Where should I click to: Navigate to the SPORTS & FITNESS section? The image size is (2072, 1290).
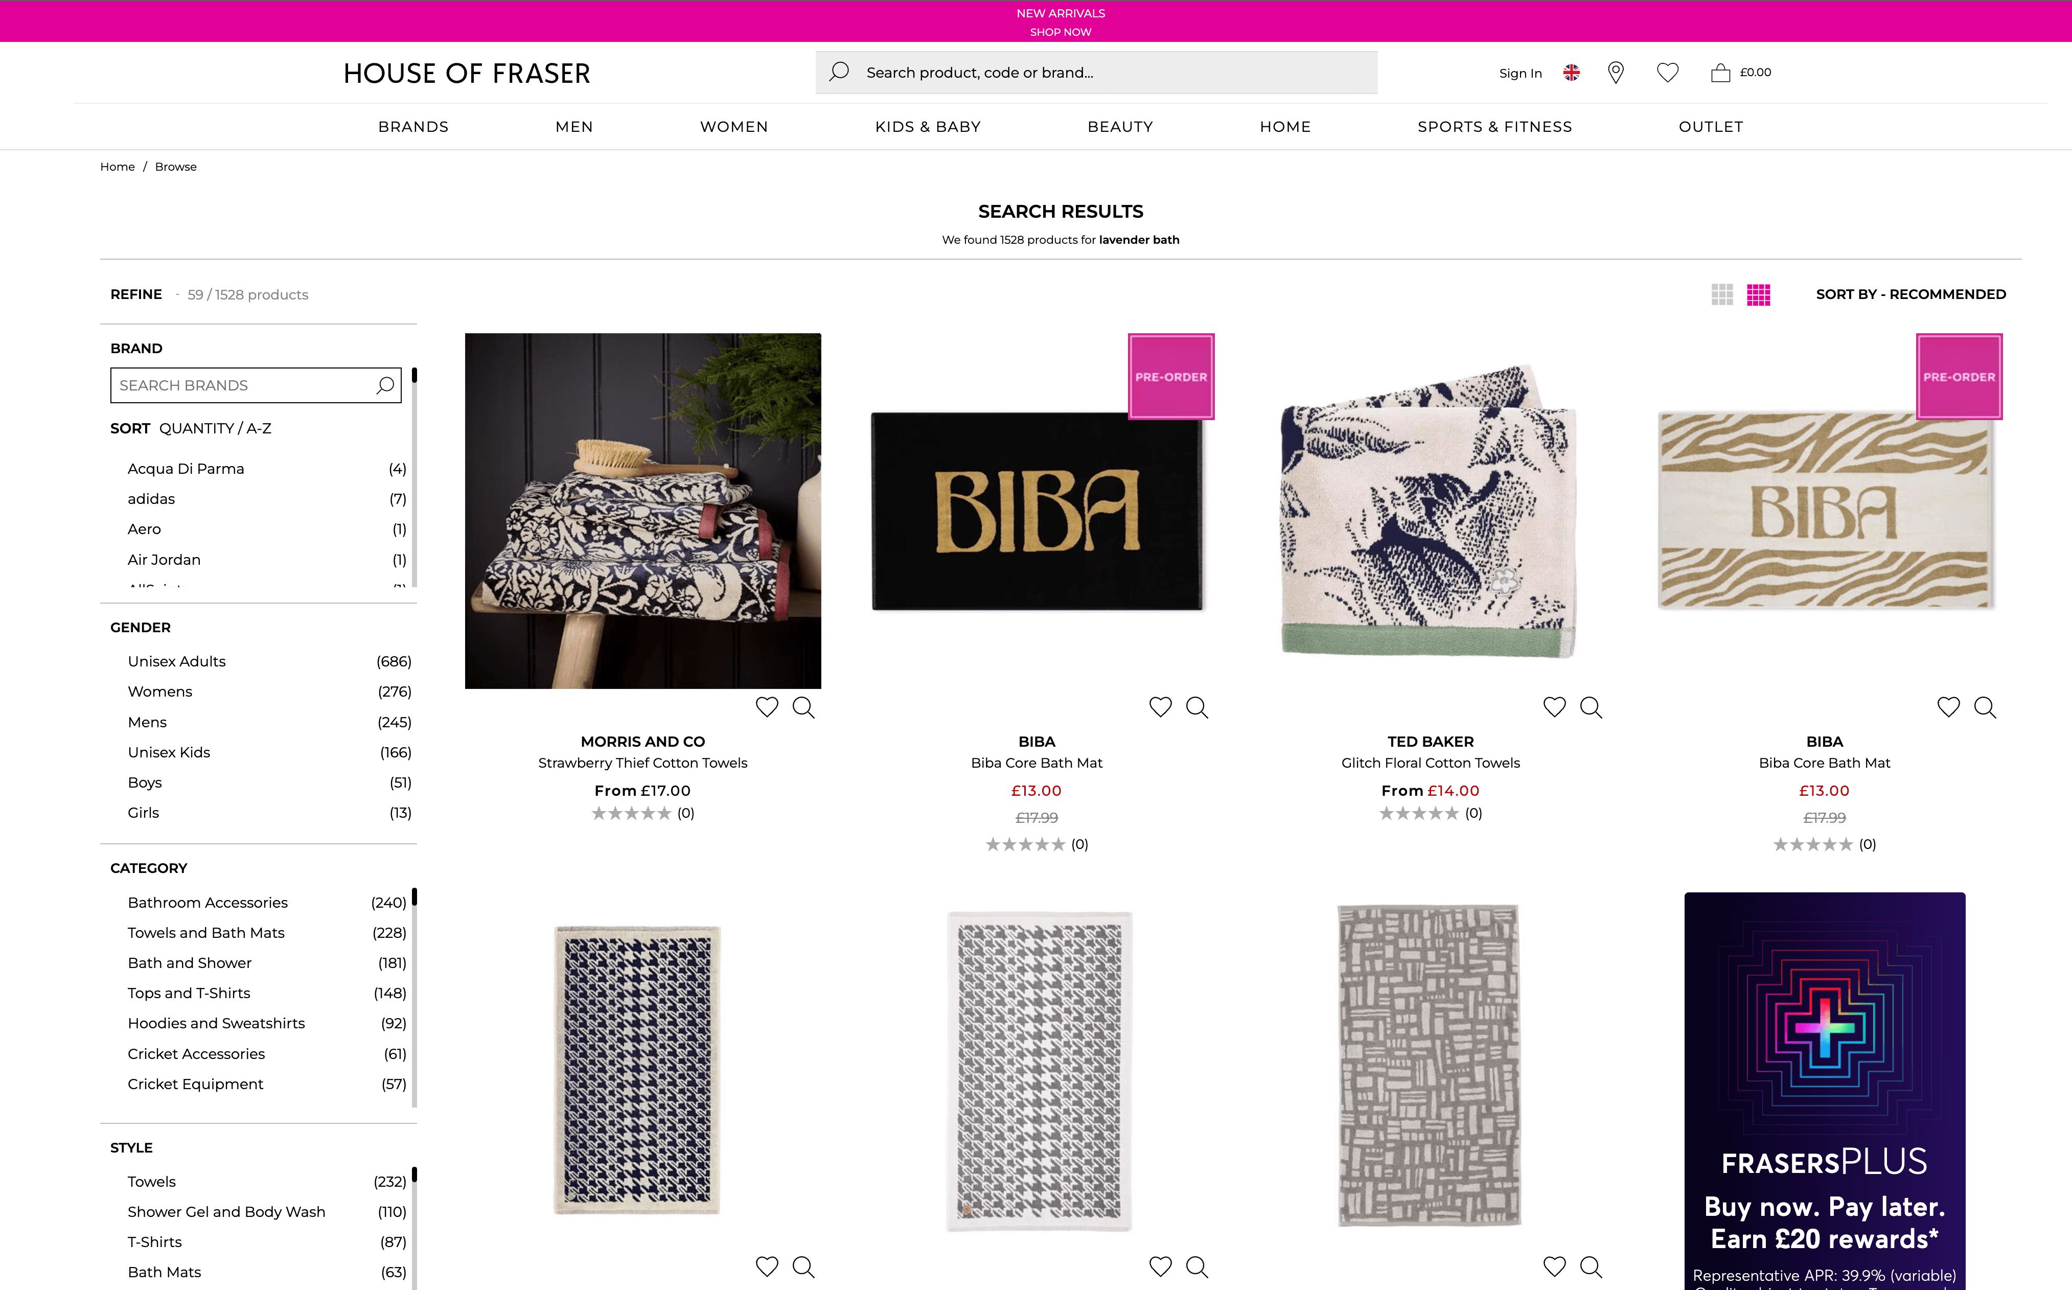tap(1494, 126)
